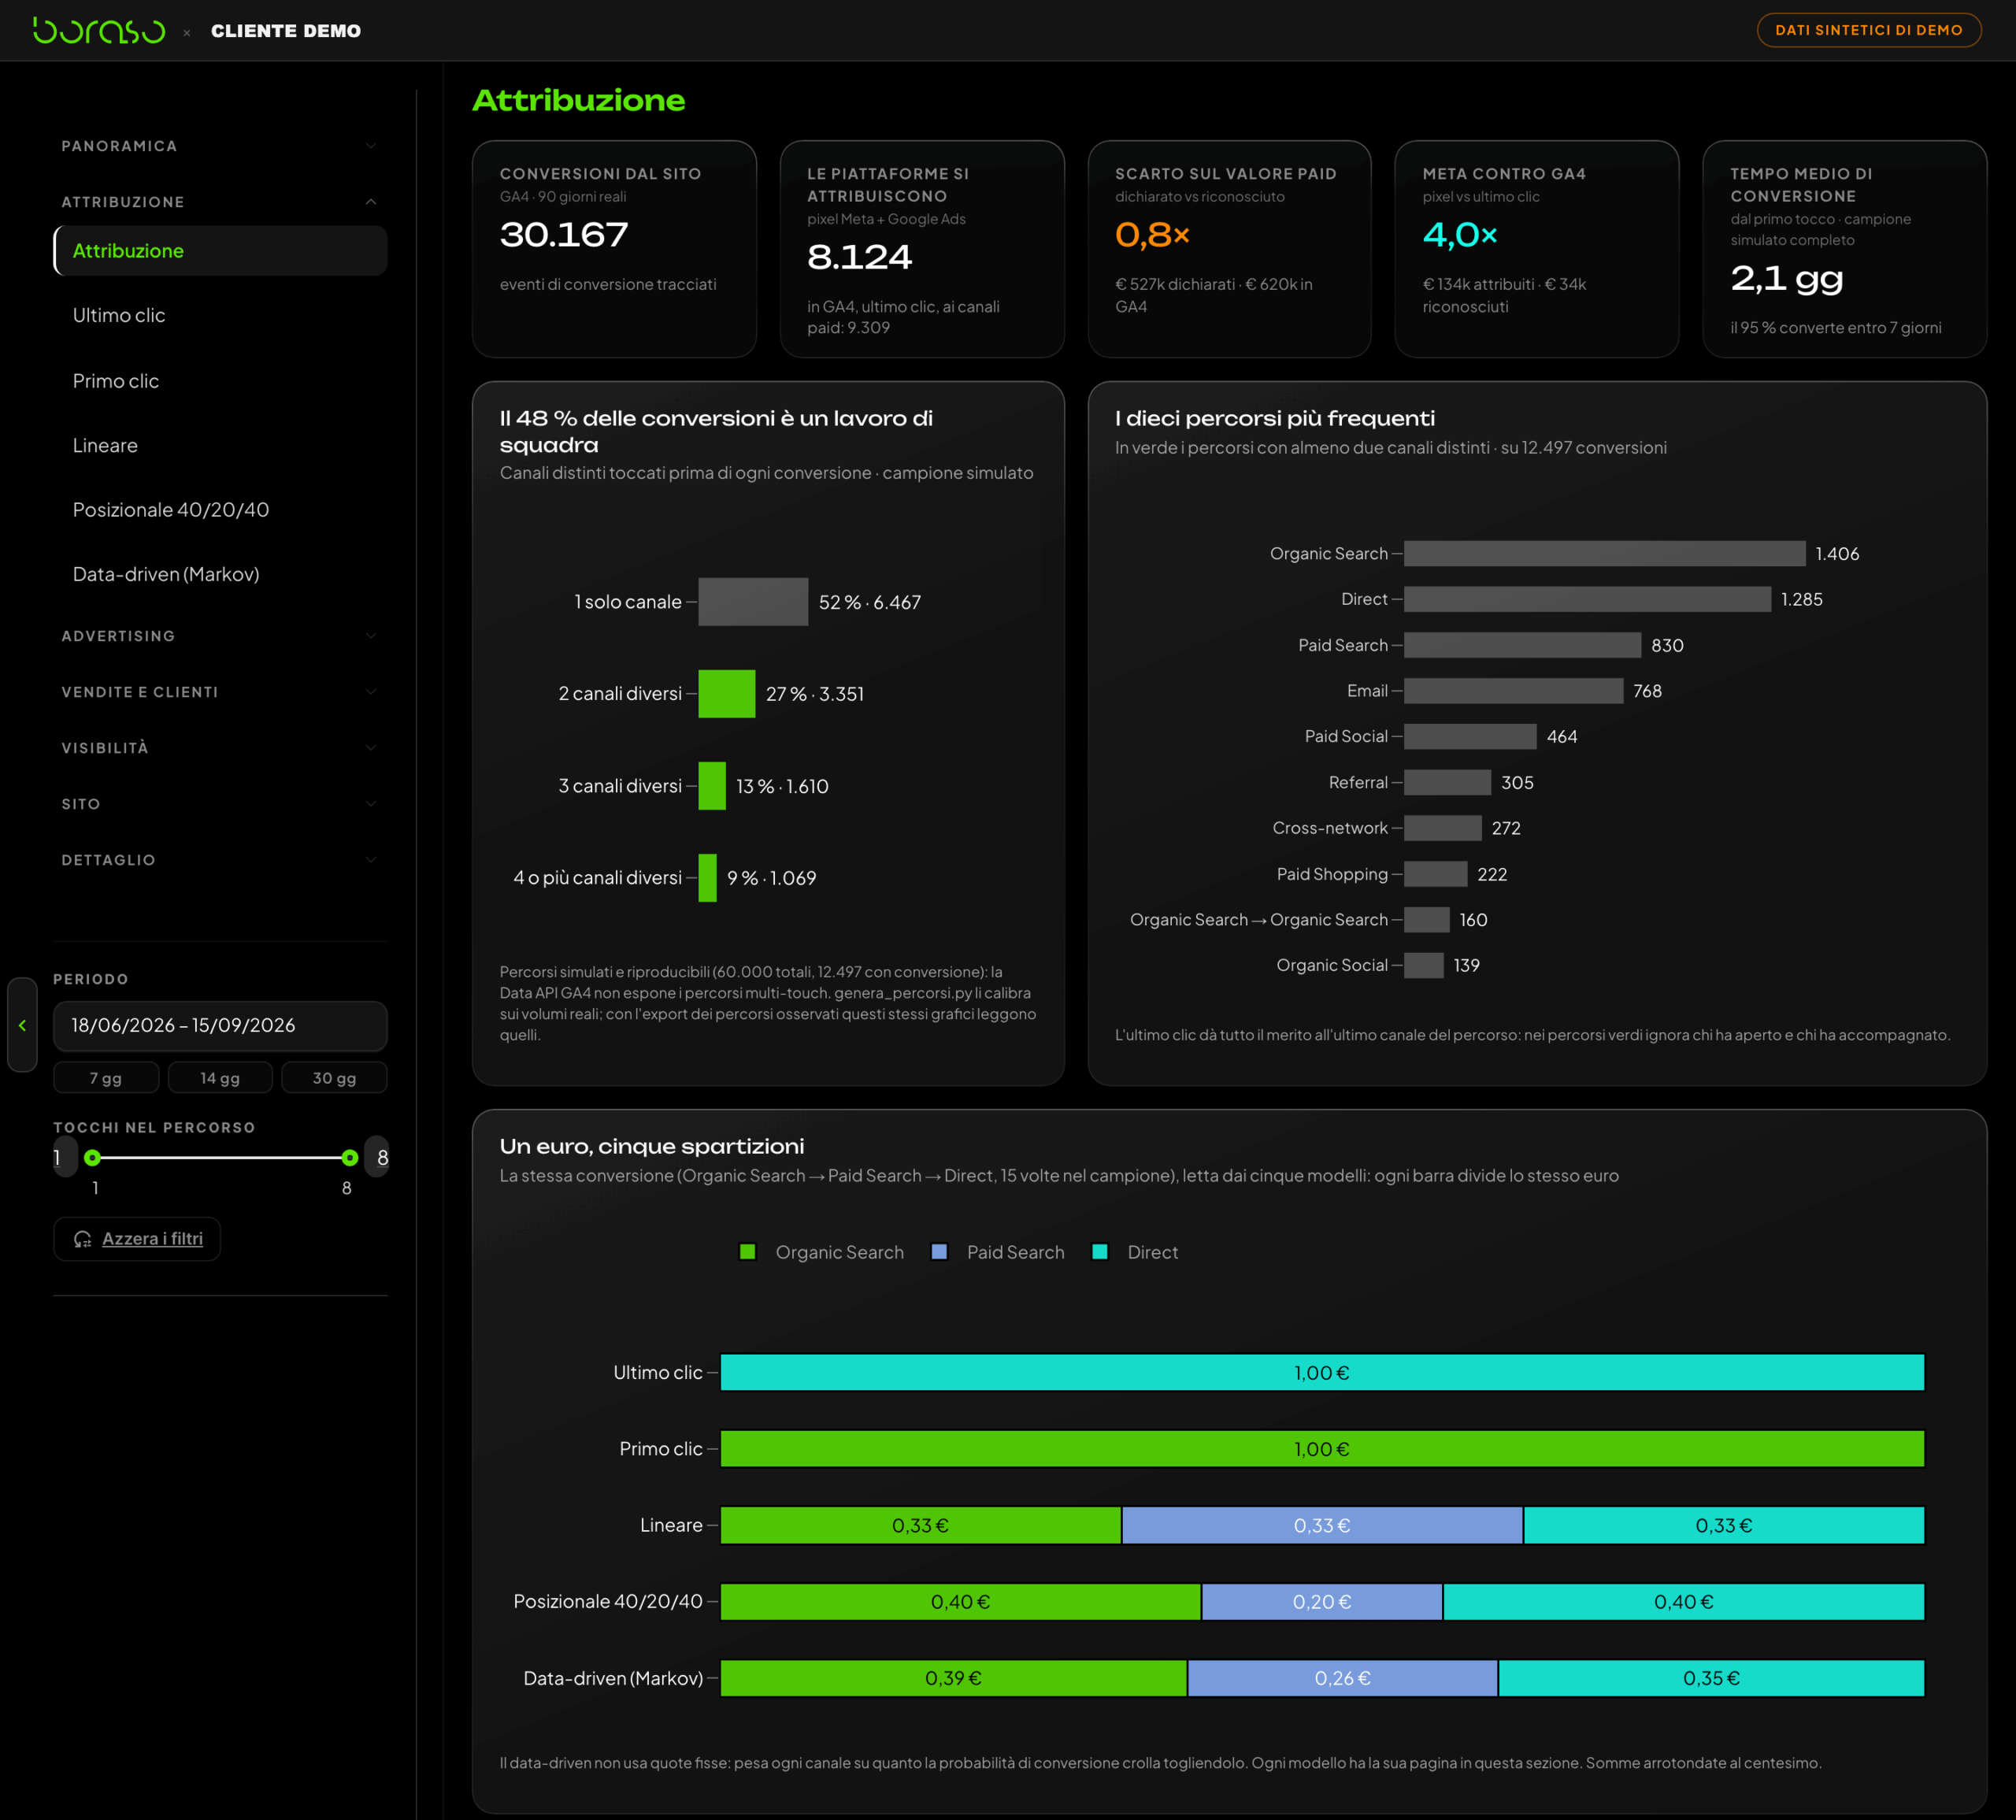Open the Lineare page
Screen dimensions: 2016x1820
(220, 445)
